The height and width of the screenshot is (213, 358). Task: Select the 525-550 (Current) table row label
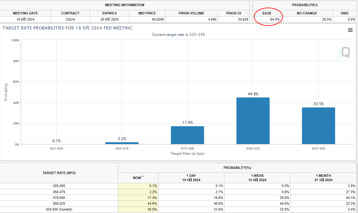click(x=59, y=209)
